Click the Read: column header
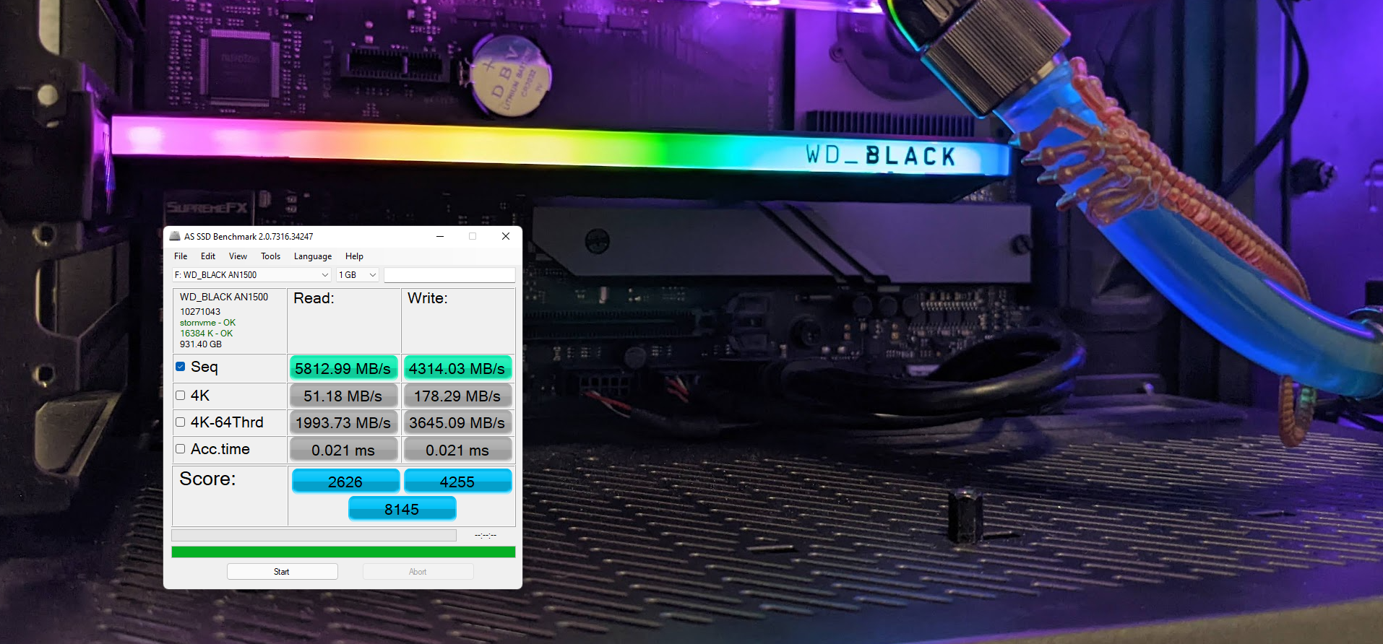The height and width of the screenshot is (644, 1383). tap(314, 298)
